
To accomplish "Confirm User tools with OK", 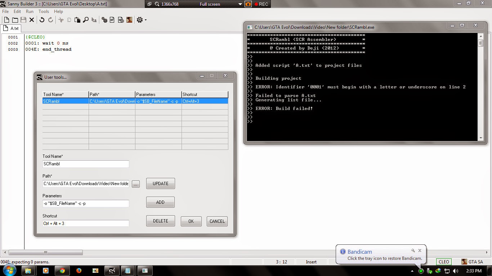I will (191, 221).
